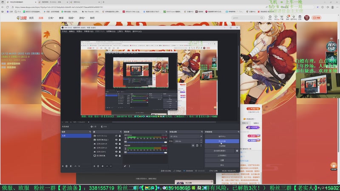Unlock bottom 文本 (GDI+) source lock icon
This screenshot has height=191, width=340.
[120, 152]
